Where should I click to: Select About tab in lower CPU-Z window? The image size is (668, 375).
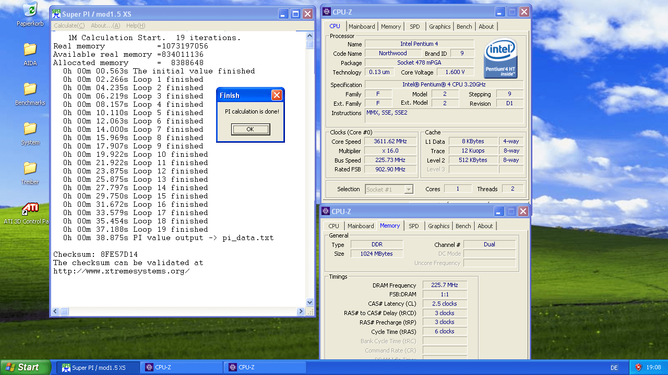point(485,226)
